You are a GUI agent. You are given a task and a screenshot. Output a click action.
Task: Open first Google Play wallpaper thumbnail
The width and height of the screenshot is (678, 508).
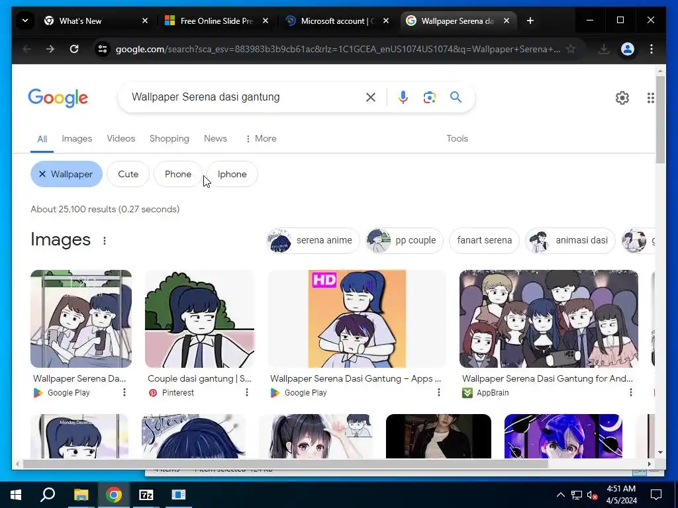[81, 319]
